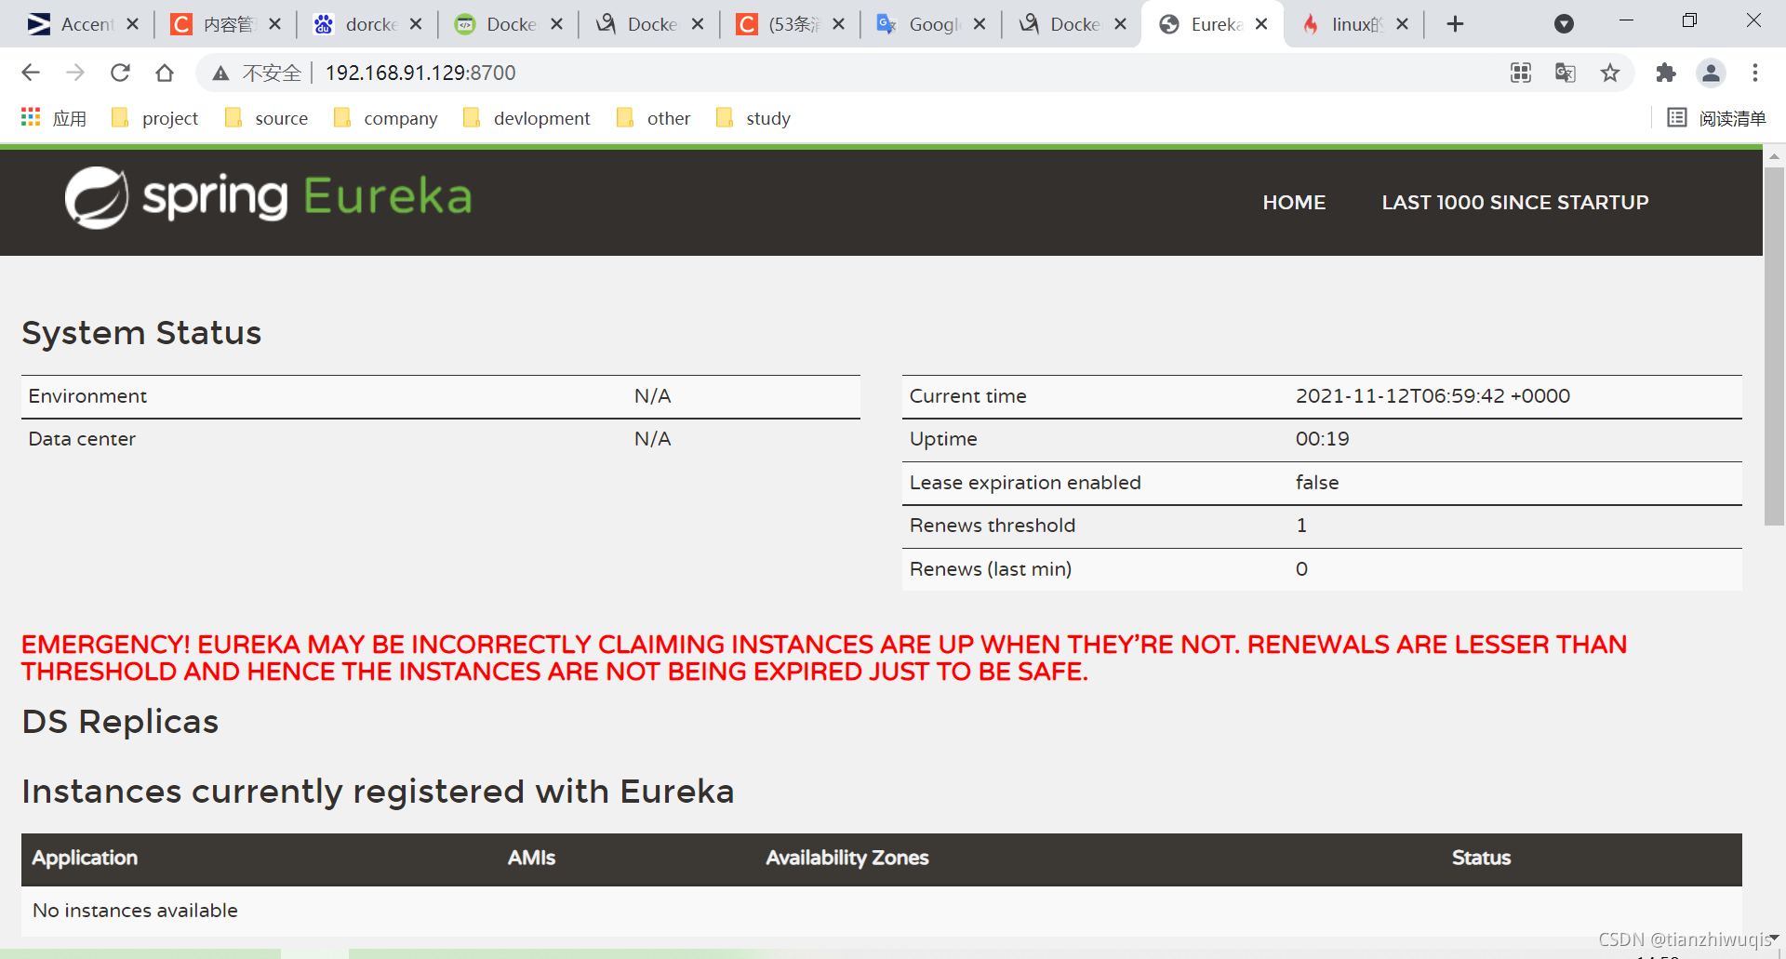This screenshot has width=1786, height=959.
Task: Restore down the browser window
Action: (1689, 20)
